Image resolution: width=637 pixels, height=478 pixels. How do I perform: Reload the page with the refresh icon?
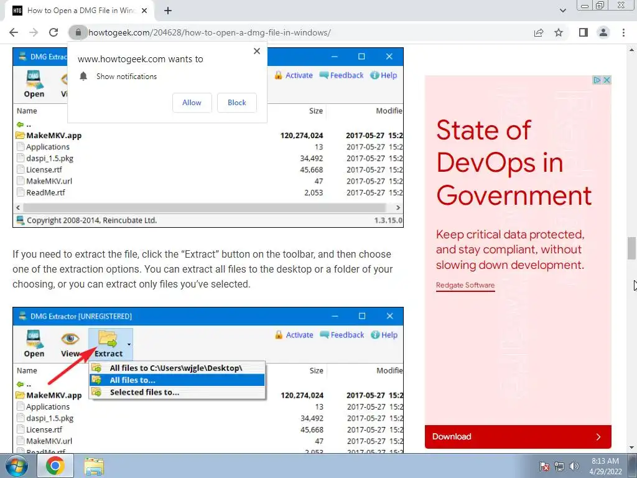pyautogui.click(x=53, y=32)
